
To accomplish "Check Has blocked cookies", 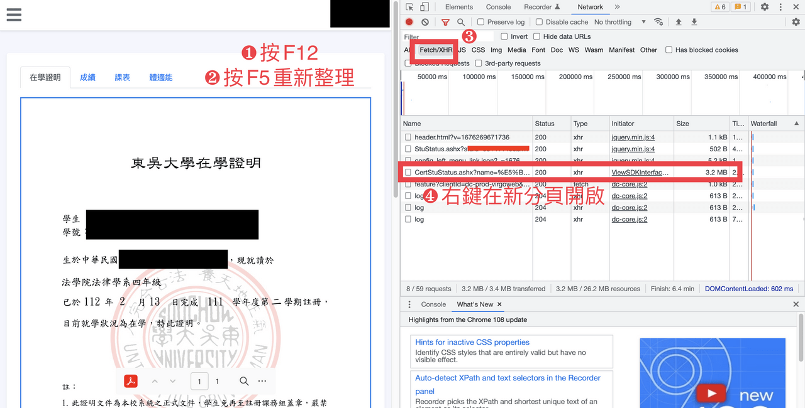I will pos(669,50).
